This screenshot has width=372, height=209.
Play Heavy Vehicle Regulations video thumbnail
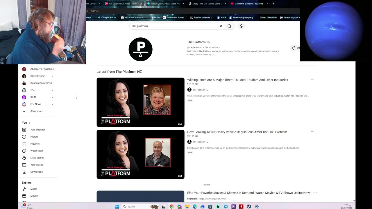pyautogui.click(x=140, y=154)
